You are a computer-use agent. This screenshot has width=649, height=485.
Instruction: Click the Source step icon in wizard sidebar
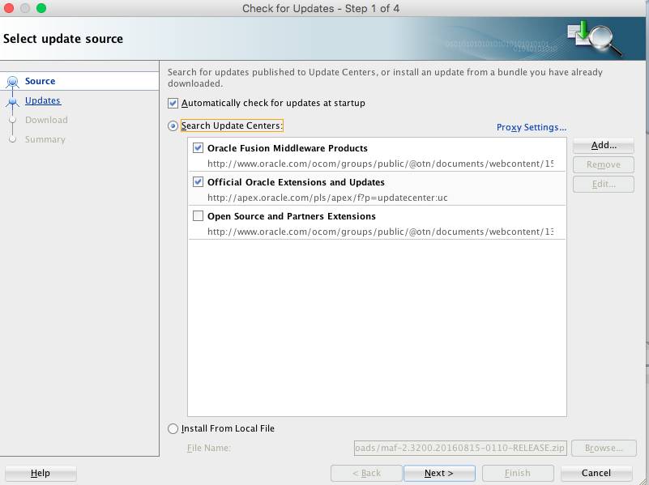tap(13, 82)
